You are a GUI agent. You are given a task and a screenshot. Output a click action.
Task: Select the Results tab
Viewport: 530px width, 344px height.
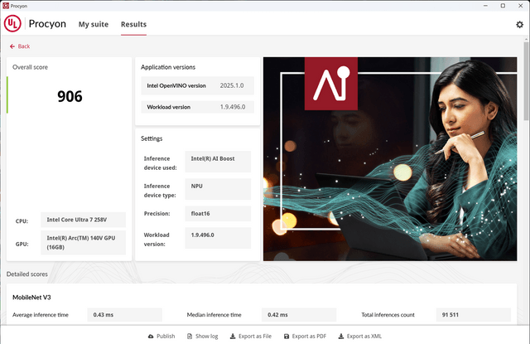click(x=134, y=24)
